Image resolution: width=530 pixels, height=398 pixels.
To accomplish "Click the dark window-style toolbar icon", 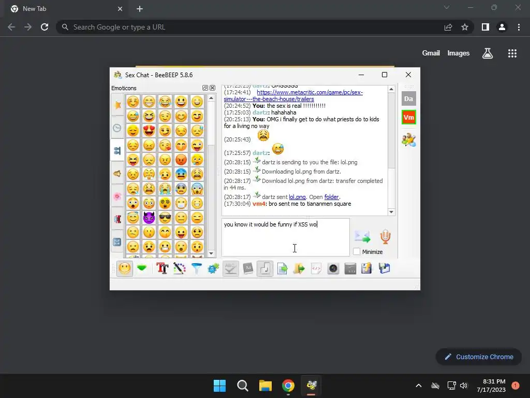I will (350, 269).
